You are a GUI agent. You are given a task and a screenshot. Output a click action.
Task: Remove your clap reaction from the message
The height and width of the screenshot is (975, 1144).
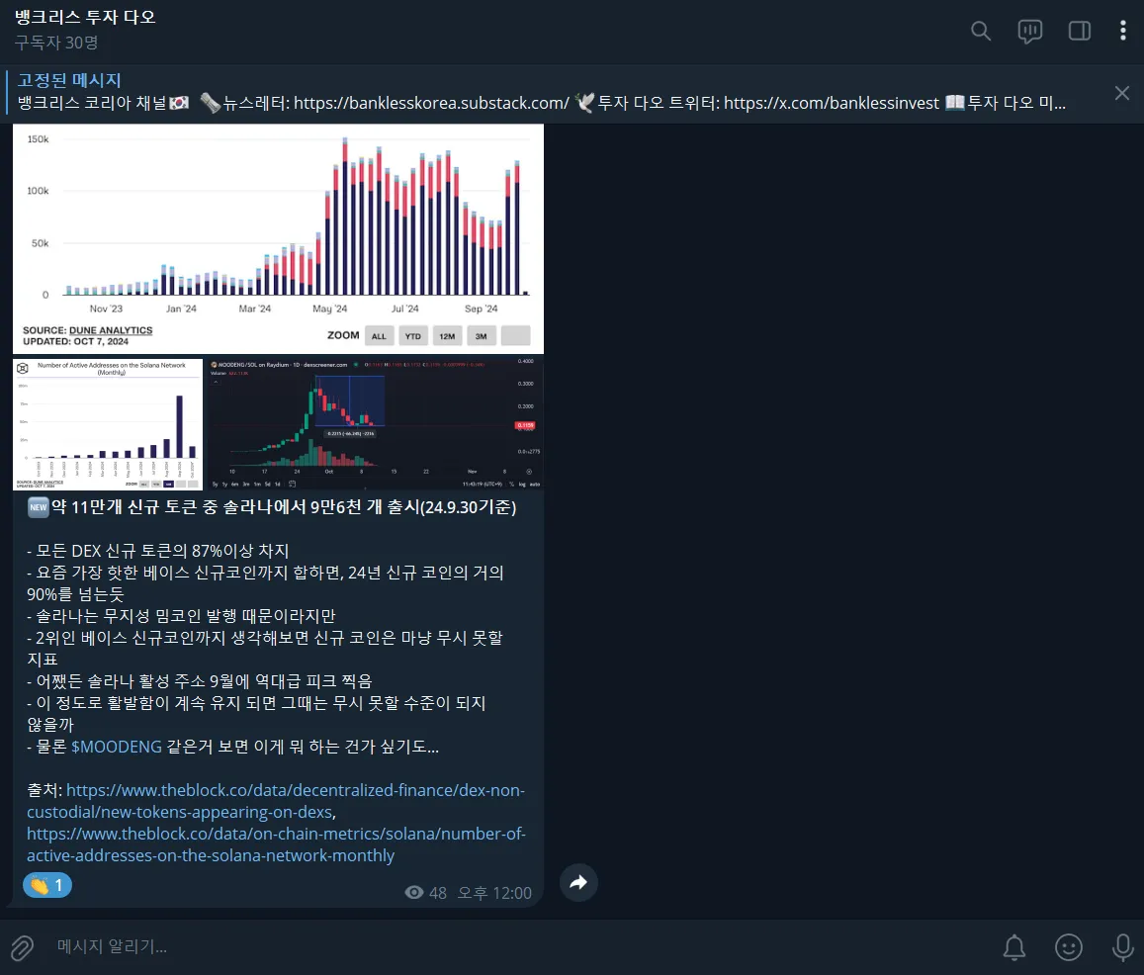(46, 884)
